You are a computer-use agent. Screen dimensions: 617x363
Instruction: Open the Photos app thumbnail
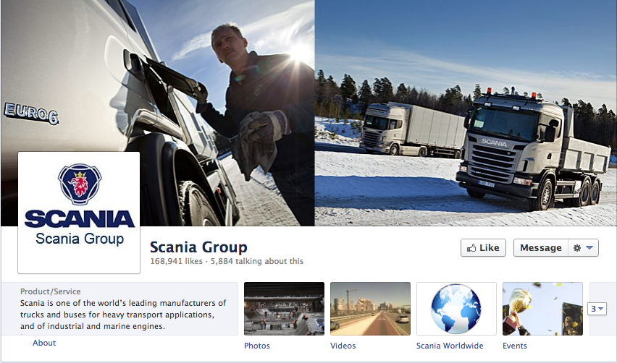(284, 308)
